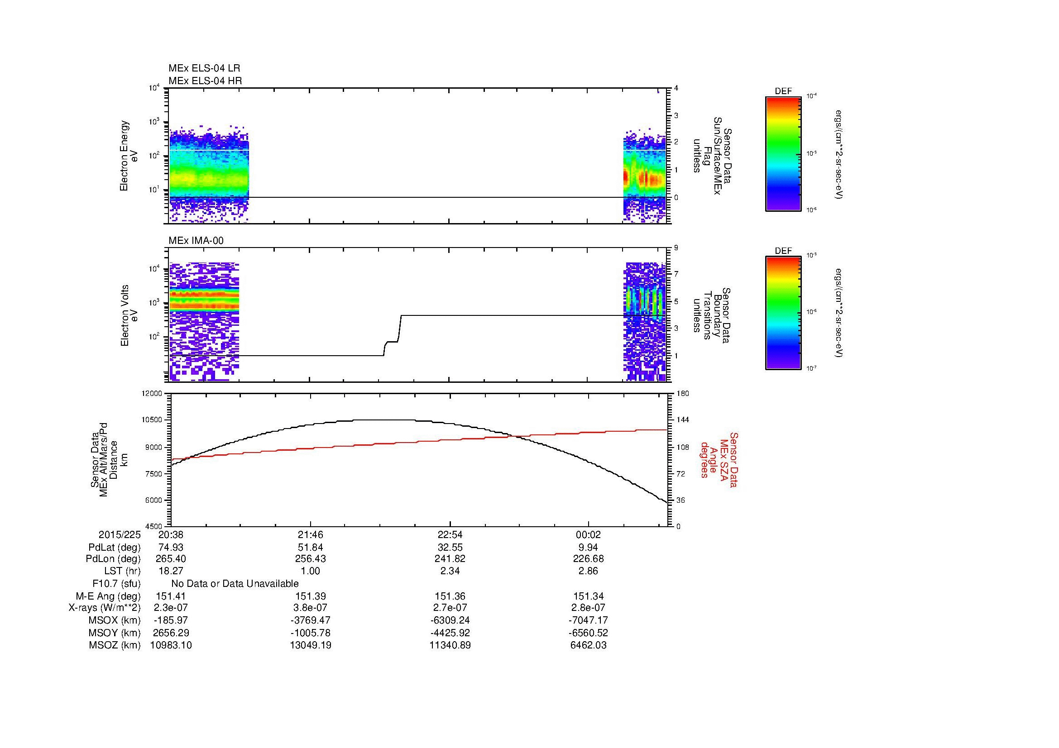Click the MEx IMA-00 panel title
This screenshot has height=748, width=1059.
(196, 241)
